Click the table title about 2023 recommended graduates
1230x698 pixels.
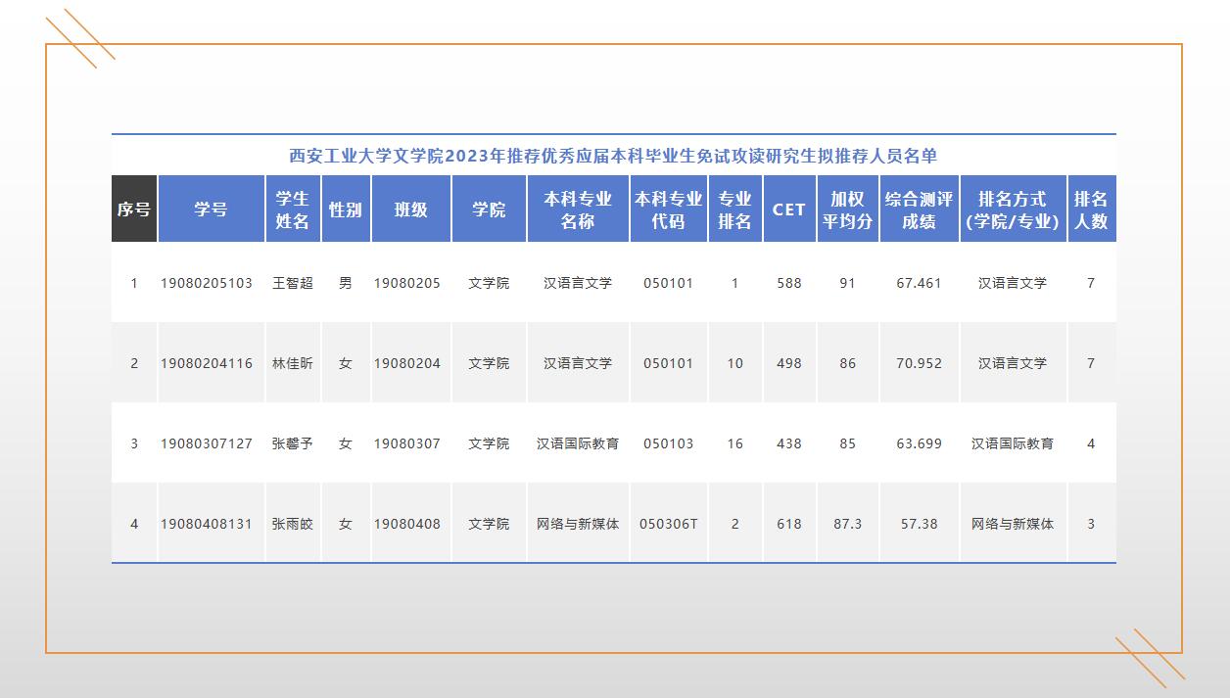613,156
